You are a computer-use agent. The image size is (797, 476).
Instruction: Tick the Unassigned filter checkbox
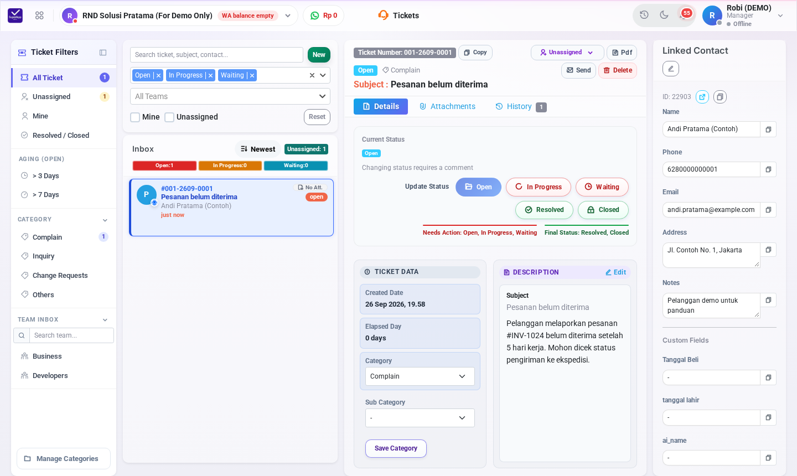pyautogui.click(x=169, y=117)
